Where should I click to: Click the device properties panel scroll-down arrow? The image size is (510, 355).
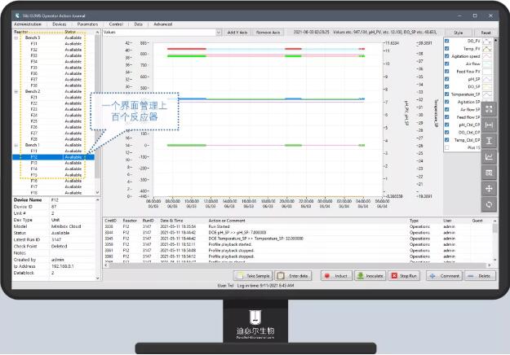coord(97,278)
